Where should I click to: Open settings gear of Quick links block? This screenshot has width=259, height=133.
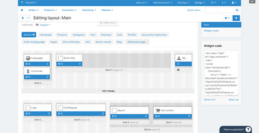pyautogui.click(x=59, y=64)
